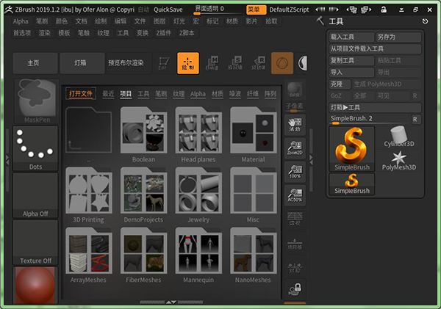Click 另存为 save as button
This screenshot has height=309, width=441.
pyautogui.click(x=398, y=37)
